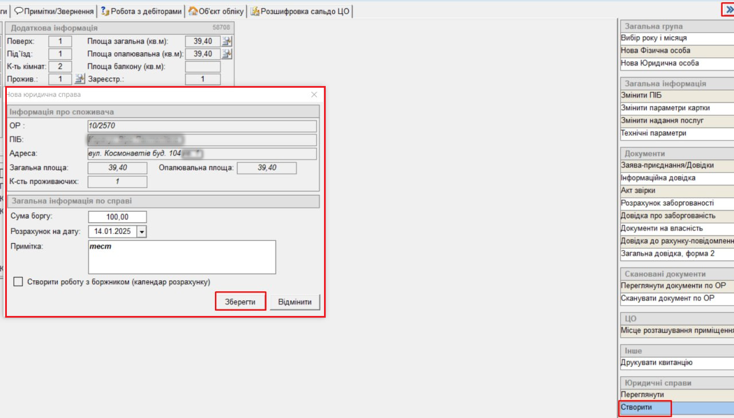The width and height of the screenshot is (734, 418).
Task: Click the edit icon beside Площа загальна
Action: (227, 41)
